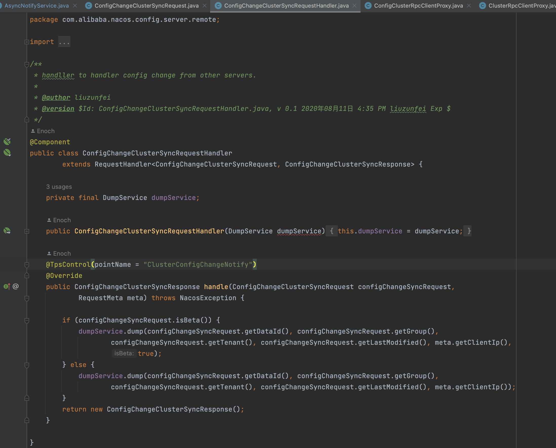Screen dimensions: 556x448
Task: Click the underlined 'liuzunfei' in the @version line
Action: (x=408, y=109)
